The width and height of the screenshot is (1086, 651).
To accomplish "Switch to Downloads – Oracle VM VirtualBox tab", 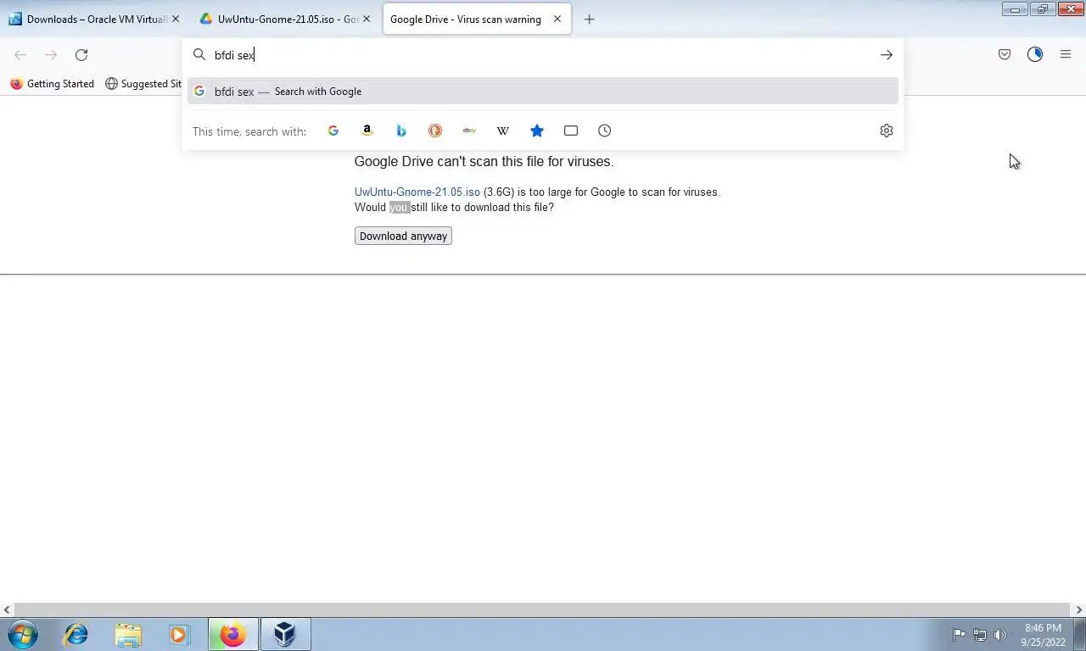I will 95,19.
